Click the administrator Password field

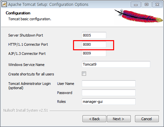point(109,93)
